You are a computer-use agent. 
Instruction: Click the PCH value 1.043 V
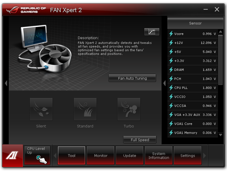tap(209, 79)
